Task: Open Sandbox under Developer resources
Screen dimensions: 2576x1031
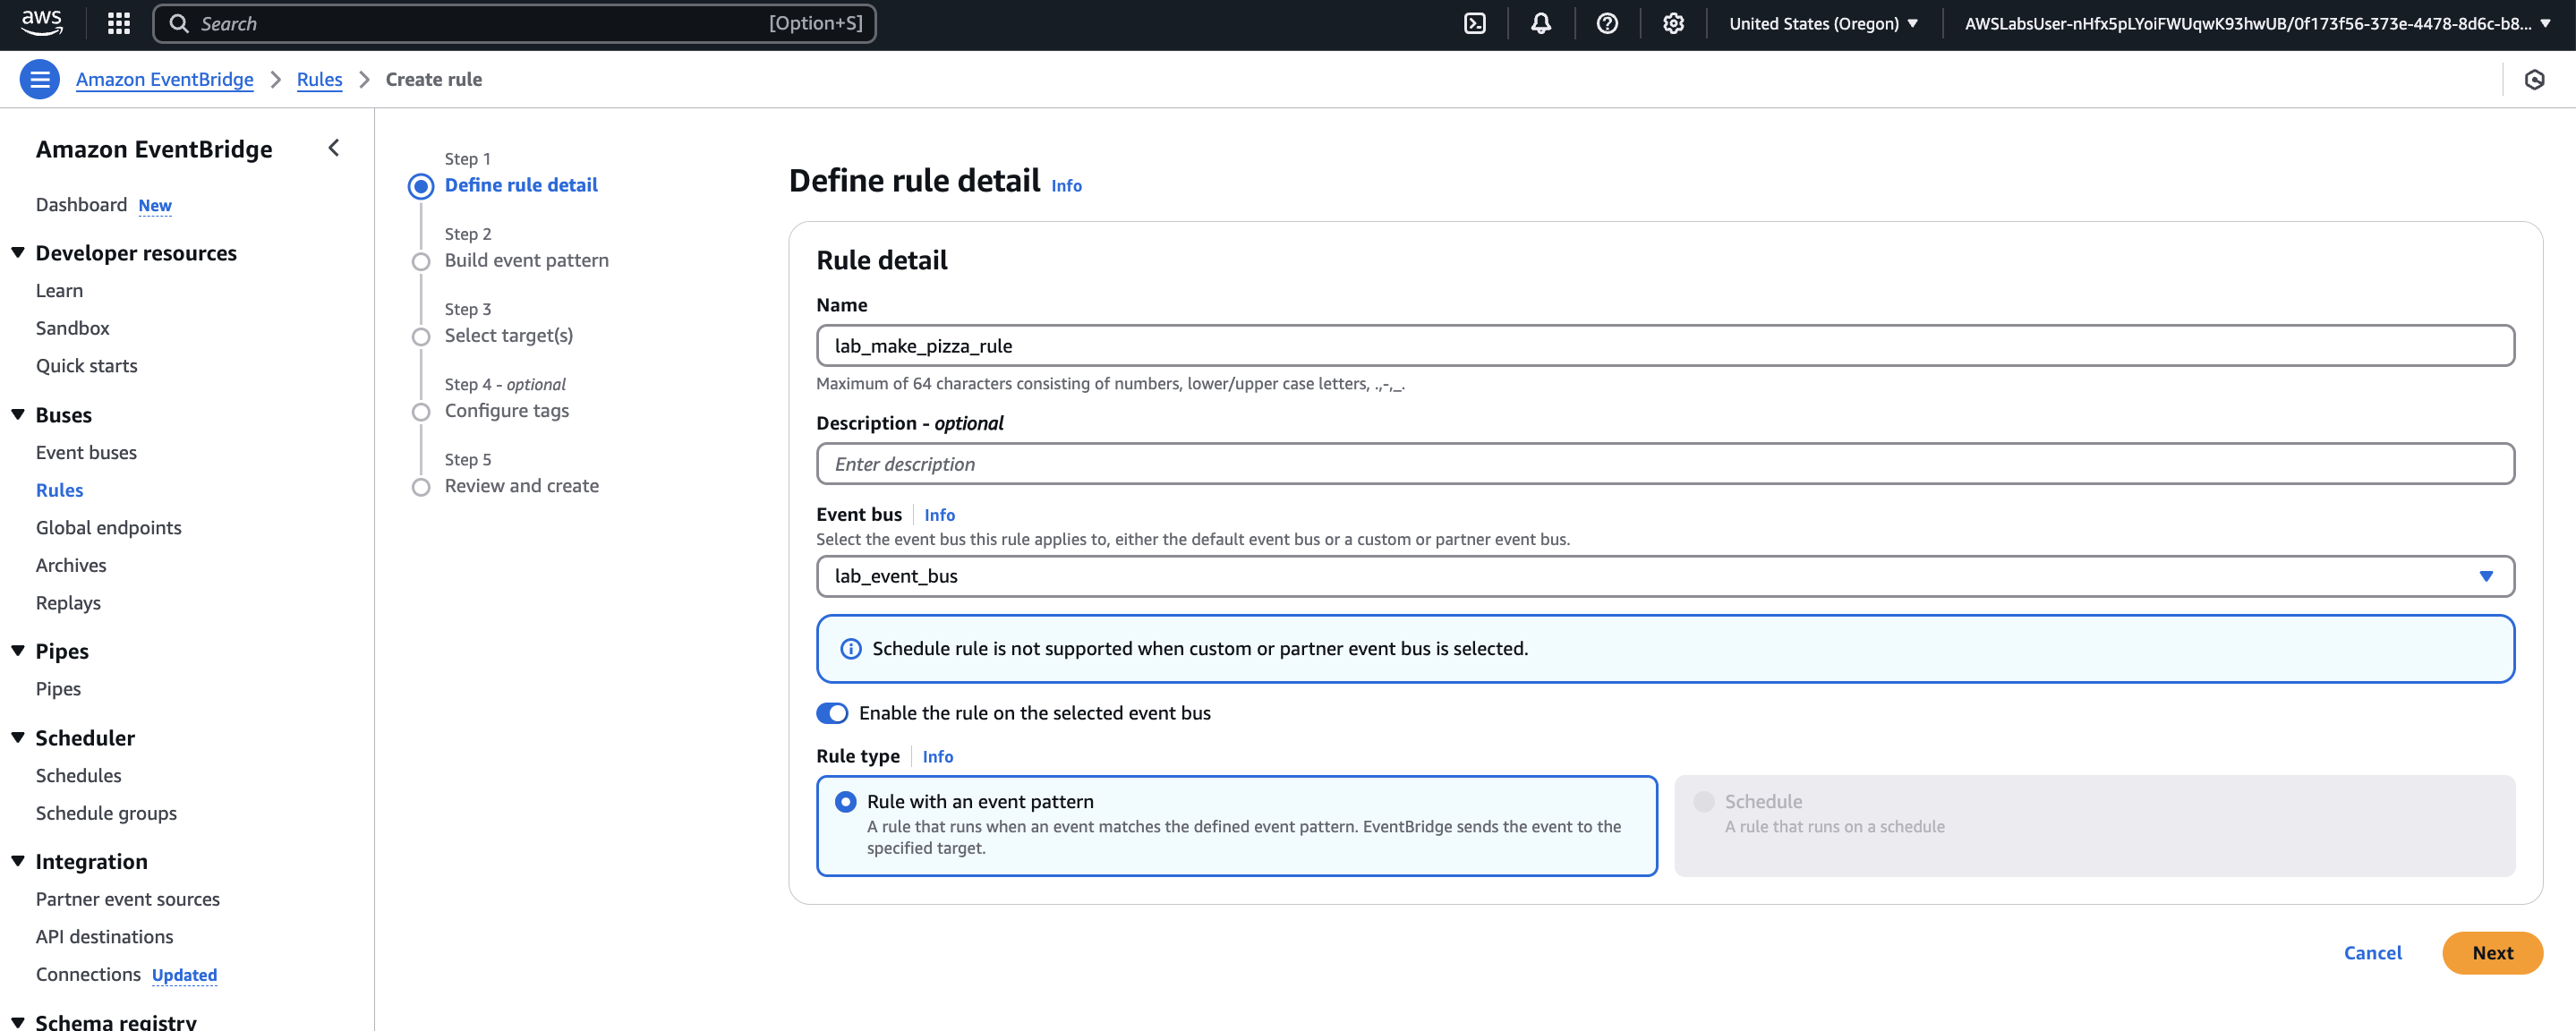Action: tap(72, 327)
